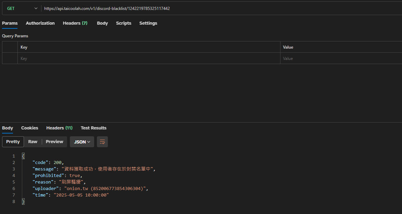The height and width of the screenshot is (214, 402).
Task: Go to the Scripts tab
Action: pos(124,23)
